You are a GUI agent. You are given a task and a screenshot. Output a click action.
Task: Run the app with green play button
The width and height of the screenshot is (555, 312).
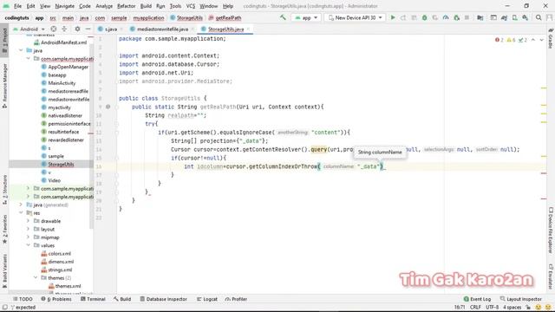click(x=393, y=17)
